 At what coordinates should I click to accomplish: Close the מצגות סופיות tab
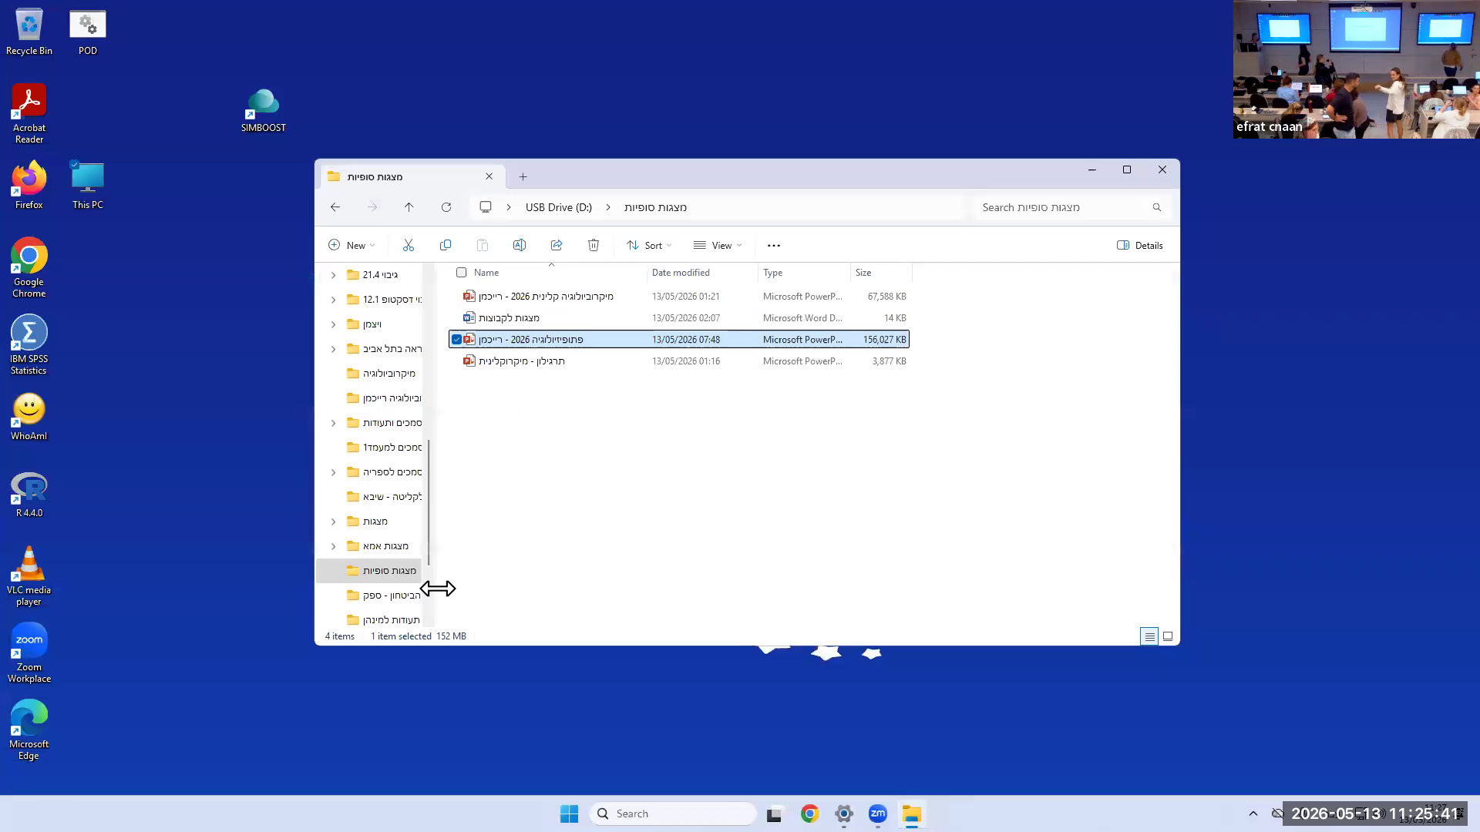(489, 176)
